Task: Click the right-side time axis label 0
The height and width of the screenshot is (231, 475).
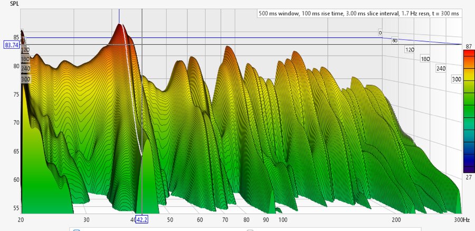Action: (380, 33)
